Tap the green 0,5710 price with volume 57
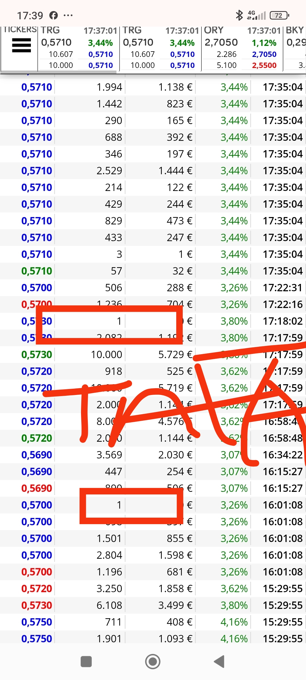This screenshot has width=306, height=680. (37, 271)
